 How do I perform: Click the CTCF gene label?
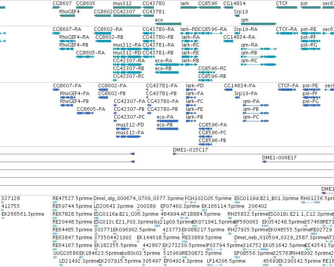pyautogui.click(x=281, y=4)
